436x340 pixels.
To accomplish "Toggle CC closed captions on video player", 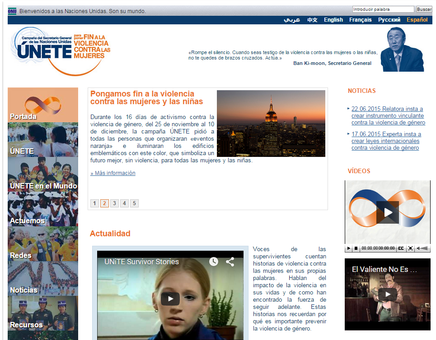I will tap(401, 248).
